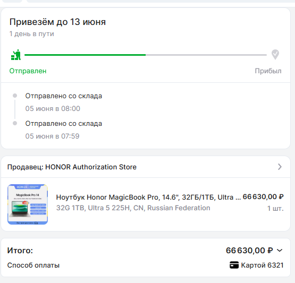This screenshot has width=295, height=283.
Task: Click the delivery progress bar
Action: pos(146,55)
